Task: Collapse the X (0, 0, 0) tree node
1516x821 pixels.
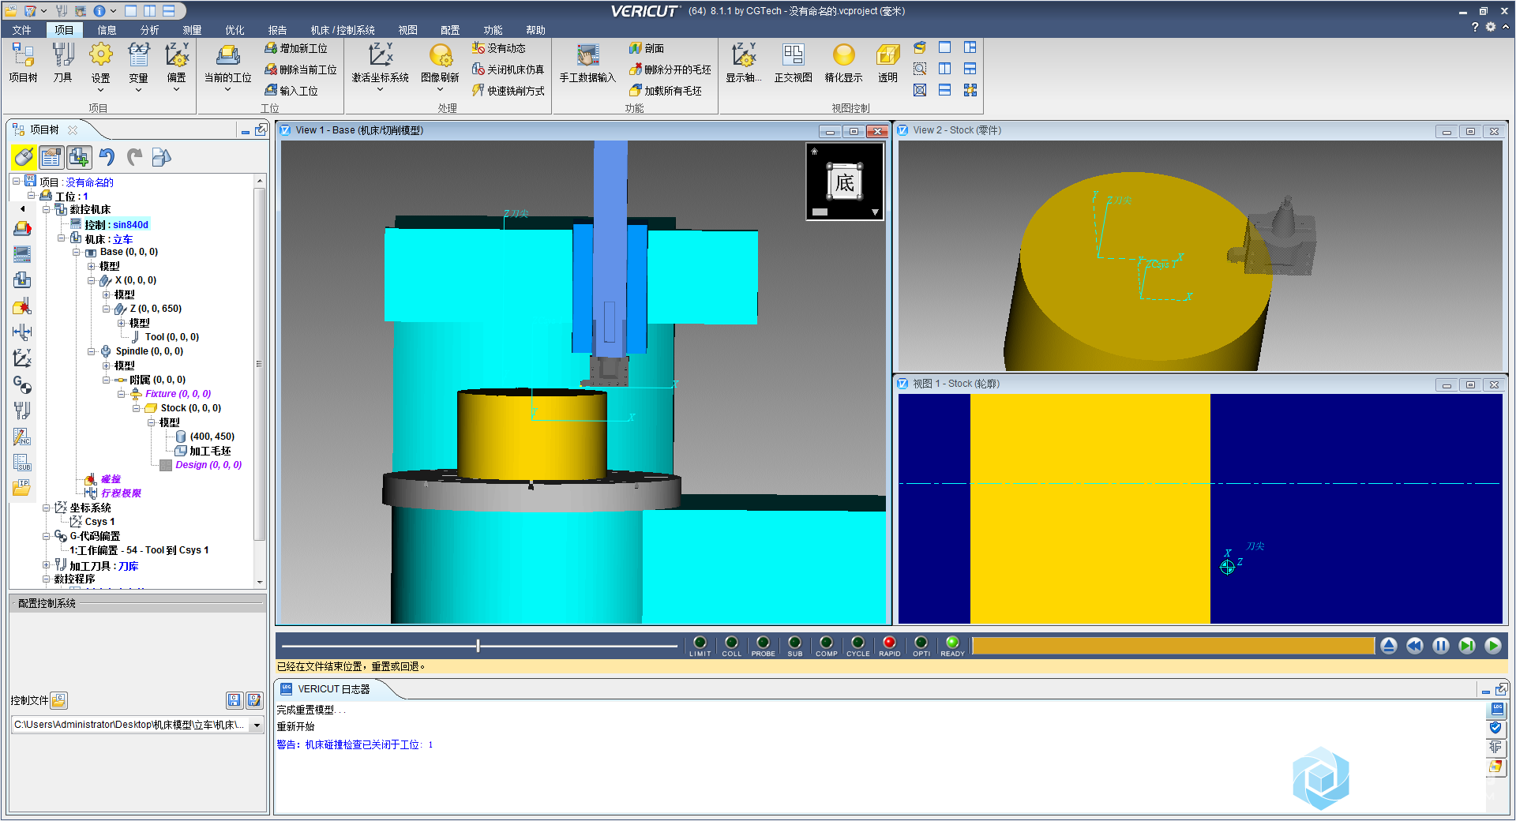Action: click(x=92, y=281)
